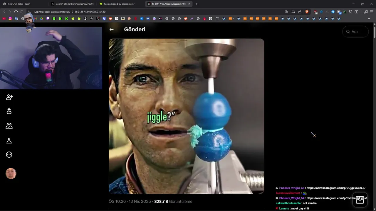Open the browser hamburger main menu
The height and width of the screenshot is (211, 376).
pyautogui.click(x=372, y=12)
